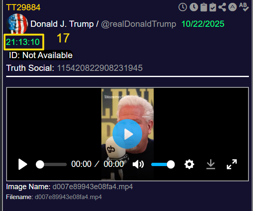Image resolution: width=253 pixels, height=211 pixels.
Task: Click image name d007e89943e08fa4.mp4
Action: (92, 187)
